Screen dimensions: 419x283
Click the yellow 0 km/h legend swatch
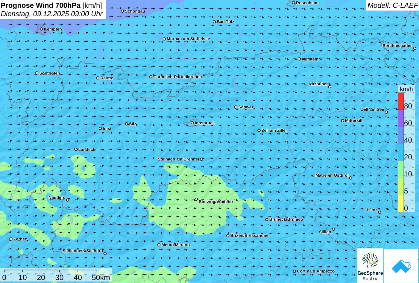coord(401,204)
